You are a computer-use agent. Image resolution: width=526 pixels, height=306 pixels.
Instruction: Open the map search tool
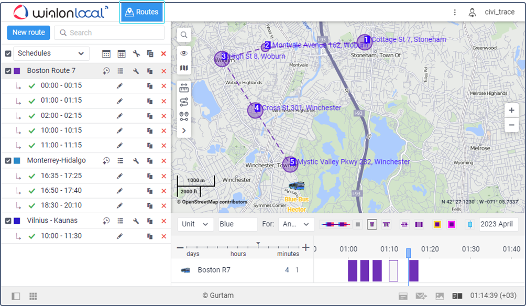(184, 35)
